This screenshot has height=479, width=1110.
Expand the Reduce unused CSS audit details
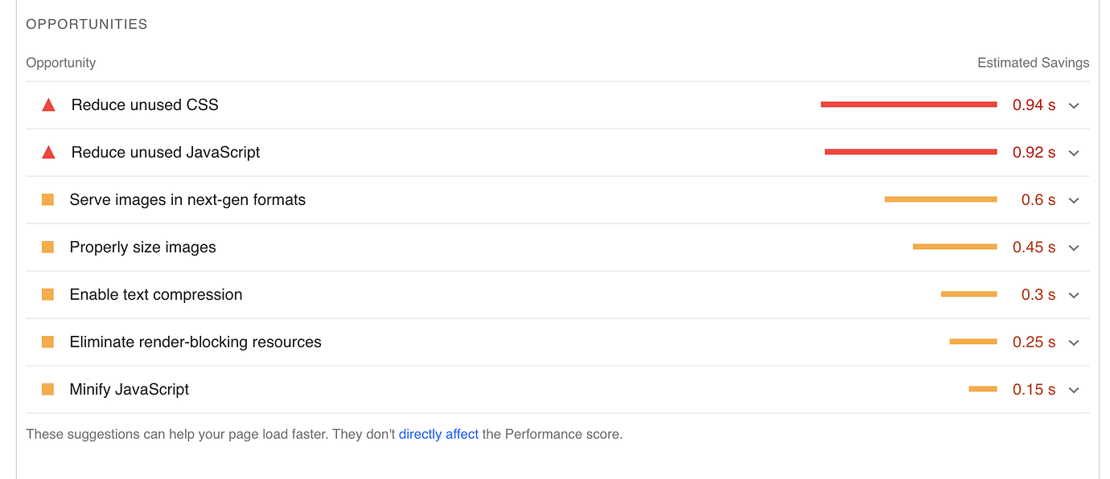1073,105
